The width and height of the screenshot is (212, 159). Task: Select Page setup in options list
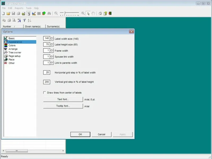point(14,56)
